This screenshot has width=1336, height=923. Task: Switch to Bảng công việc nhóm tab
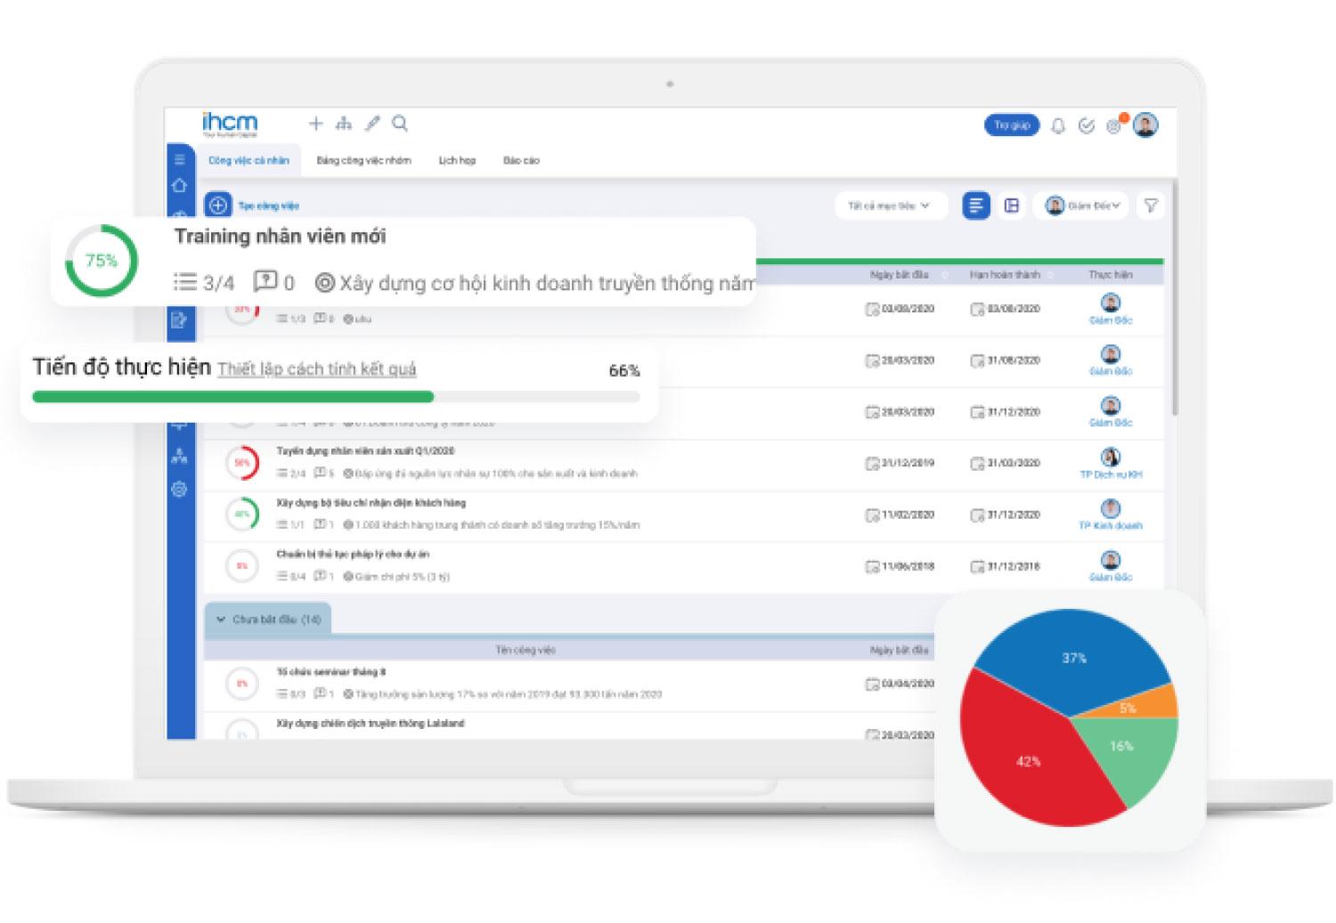pyautogui.click(x=363, y=160)
